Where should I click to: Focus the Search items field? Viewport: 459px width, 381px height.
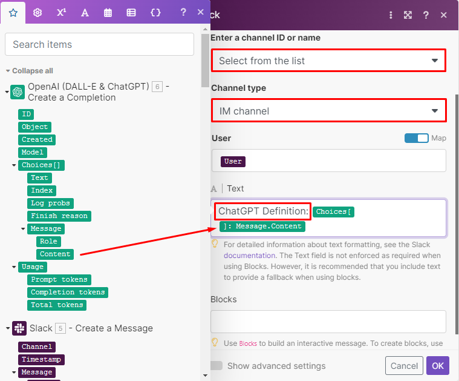(x=100, y=44)
